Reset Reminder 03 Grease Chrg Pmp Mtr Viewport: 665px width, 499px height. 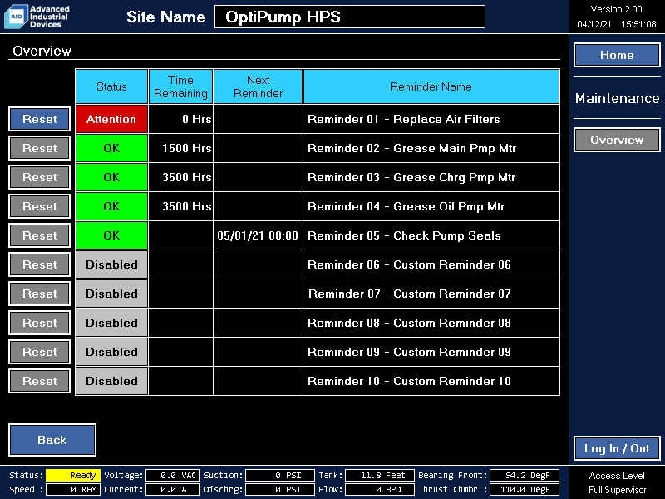(39, 177)
